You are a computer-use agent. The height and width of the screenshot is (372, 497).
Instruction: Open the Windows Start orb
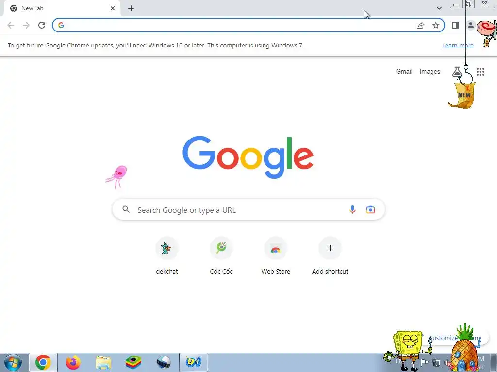click(13, 362)
